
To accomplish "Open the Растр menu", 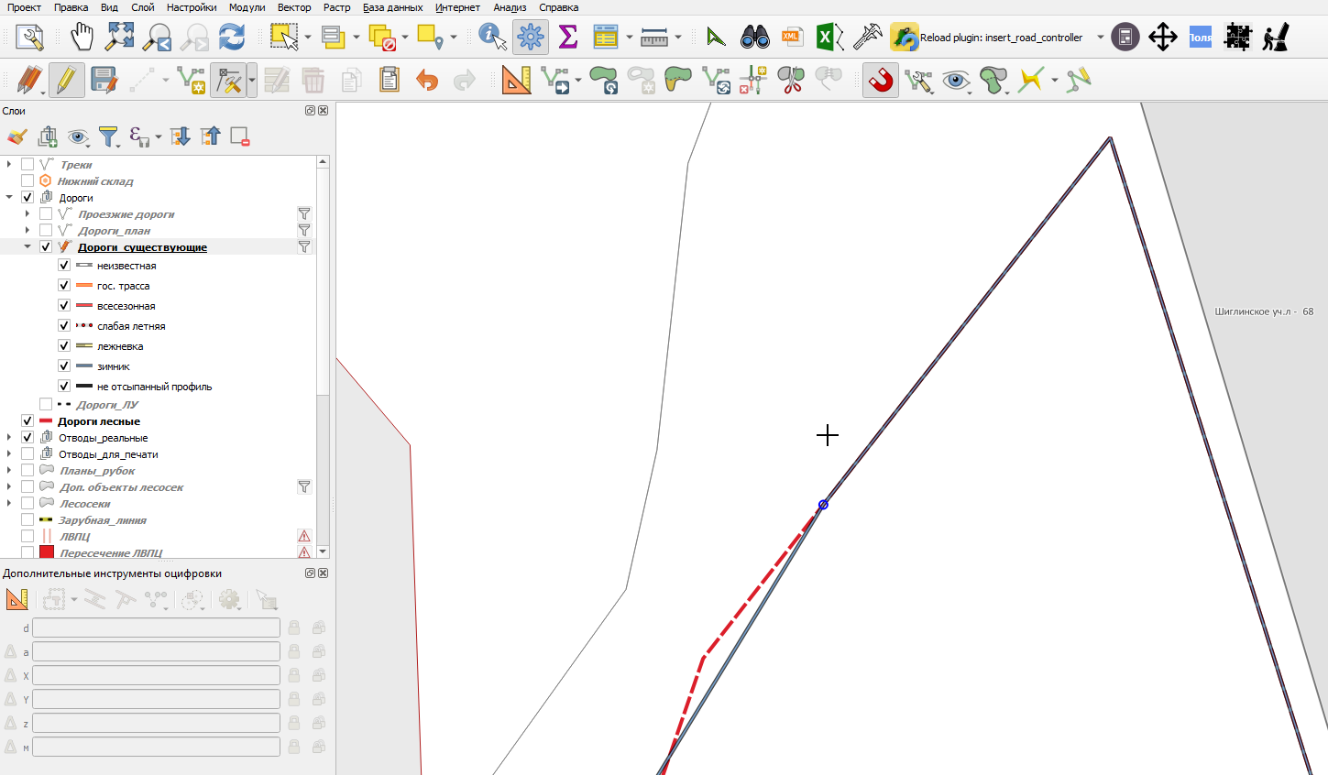I will (x=336, y=7).
